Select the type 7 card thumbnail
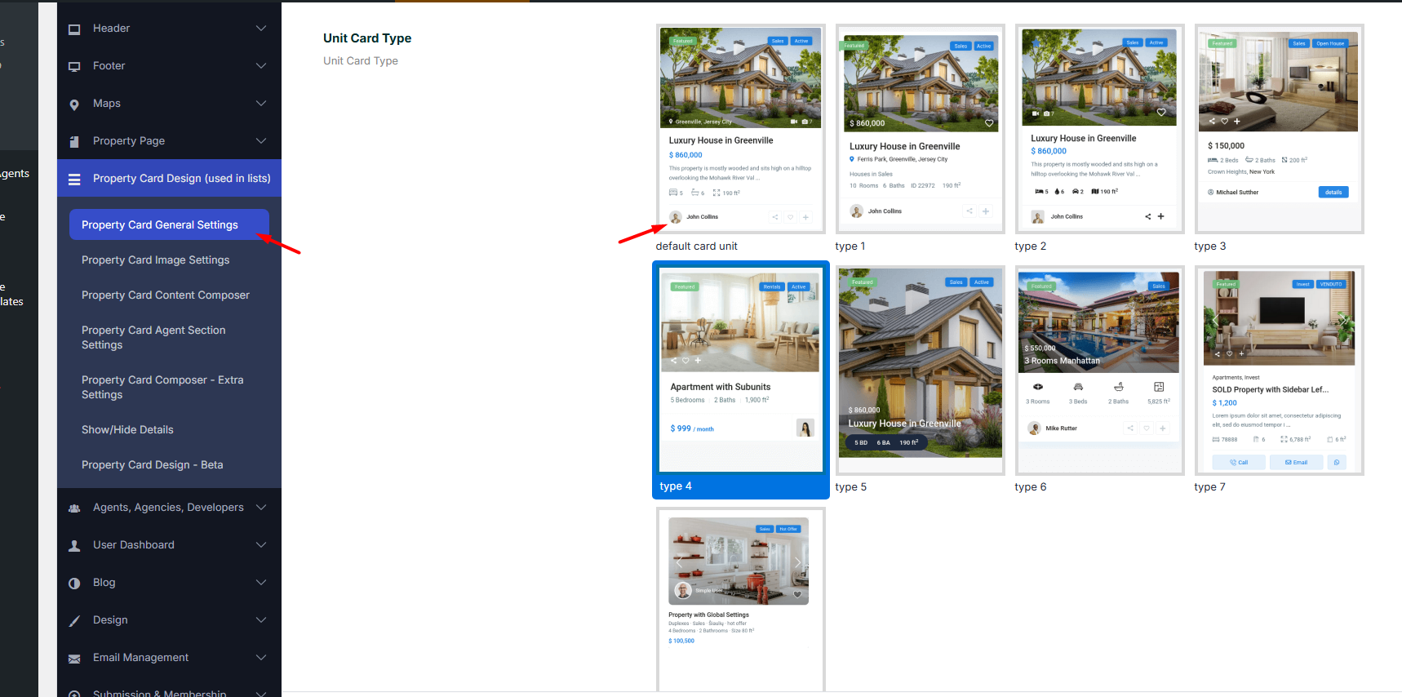The width and height of the screenshot is (1402, 697). pyautogui.click(x=1279, y=370)
